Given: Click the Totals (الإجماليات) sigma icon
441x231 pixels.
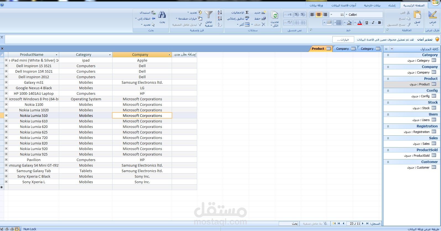Looking at the screenshot, I should 247,12.
